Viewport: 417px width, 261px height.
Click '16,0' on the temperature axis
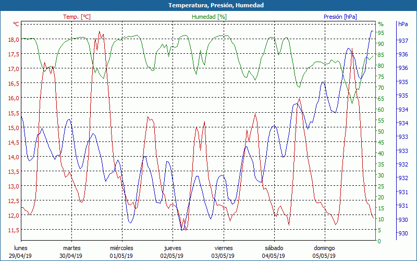[x=14, y=98]
